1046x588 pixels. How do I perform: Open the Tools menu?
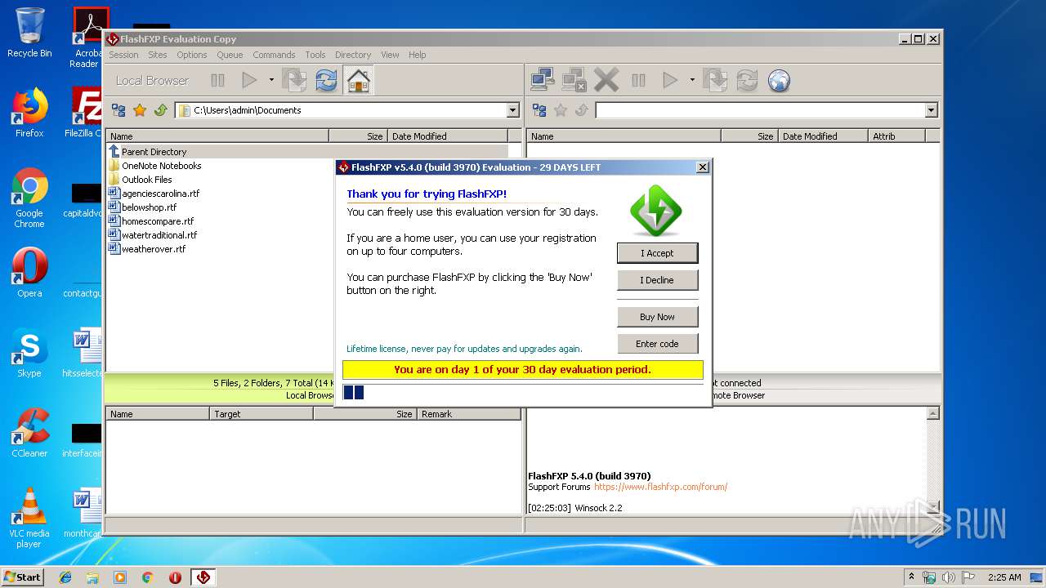(x=315, y=55)
